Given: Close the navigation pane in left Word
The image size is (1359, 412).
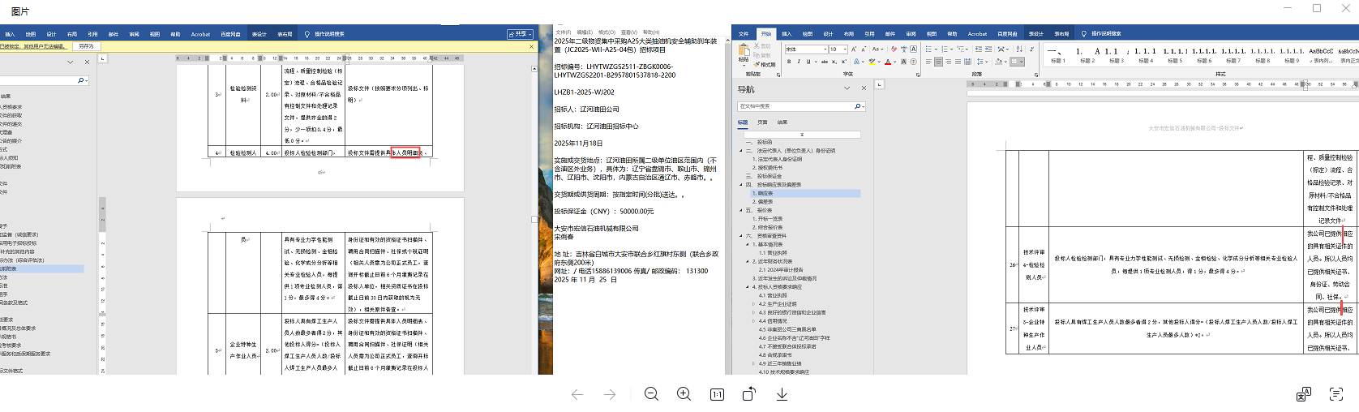Looking at the screenshot, I should click(x=87, y=62).
